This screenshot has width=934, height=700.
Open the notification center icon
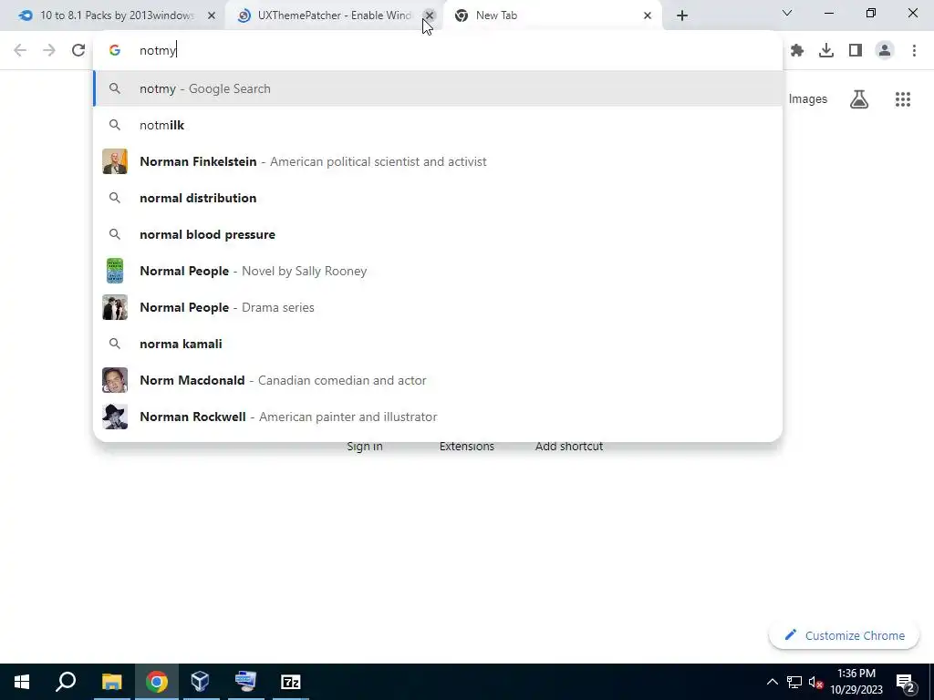pos(906,682)
